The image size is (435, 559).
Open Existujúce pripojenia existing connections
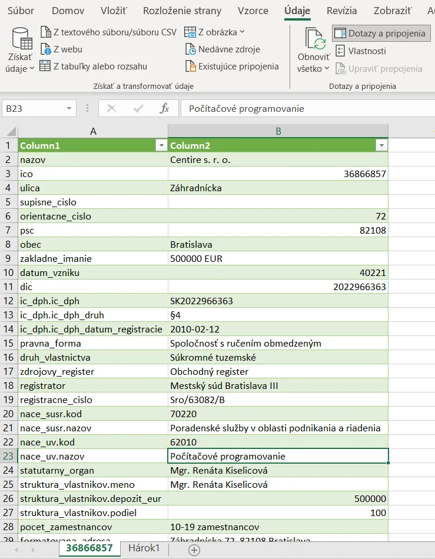[232, 66]
